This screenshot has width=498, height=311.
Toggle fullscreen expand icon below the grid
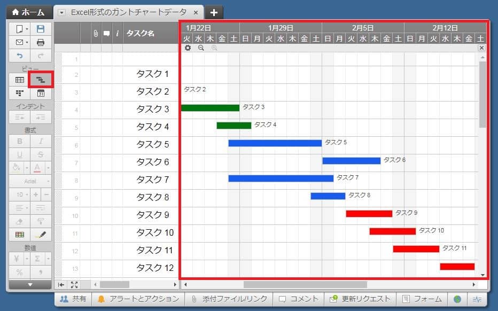pyautogui.click(x=74, y=284)
